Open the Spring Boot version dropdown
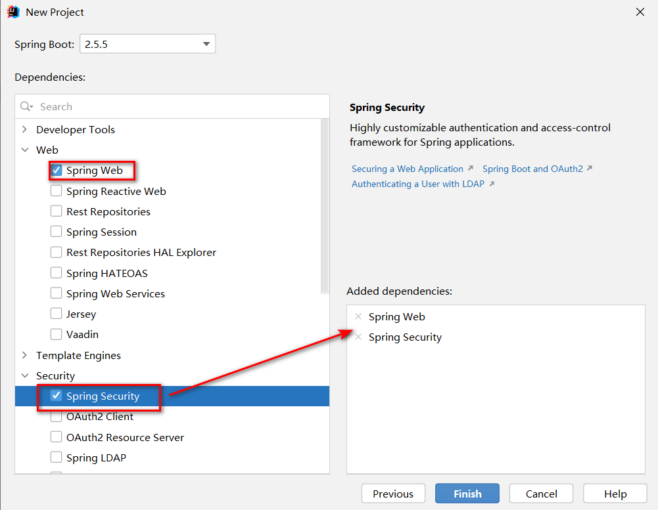 [207, 43]
